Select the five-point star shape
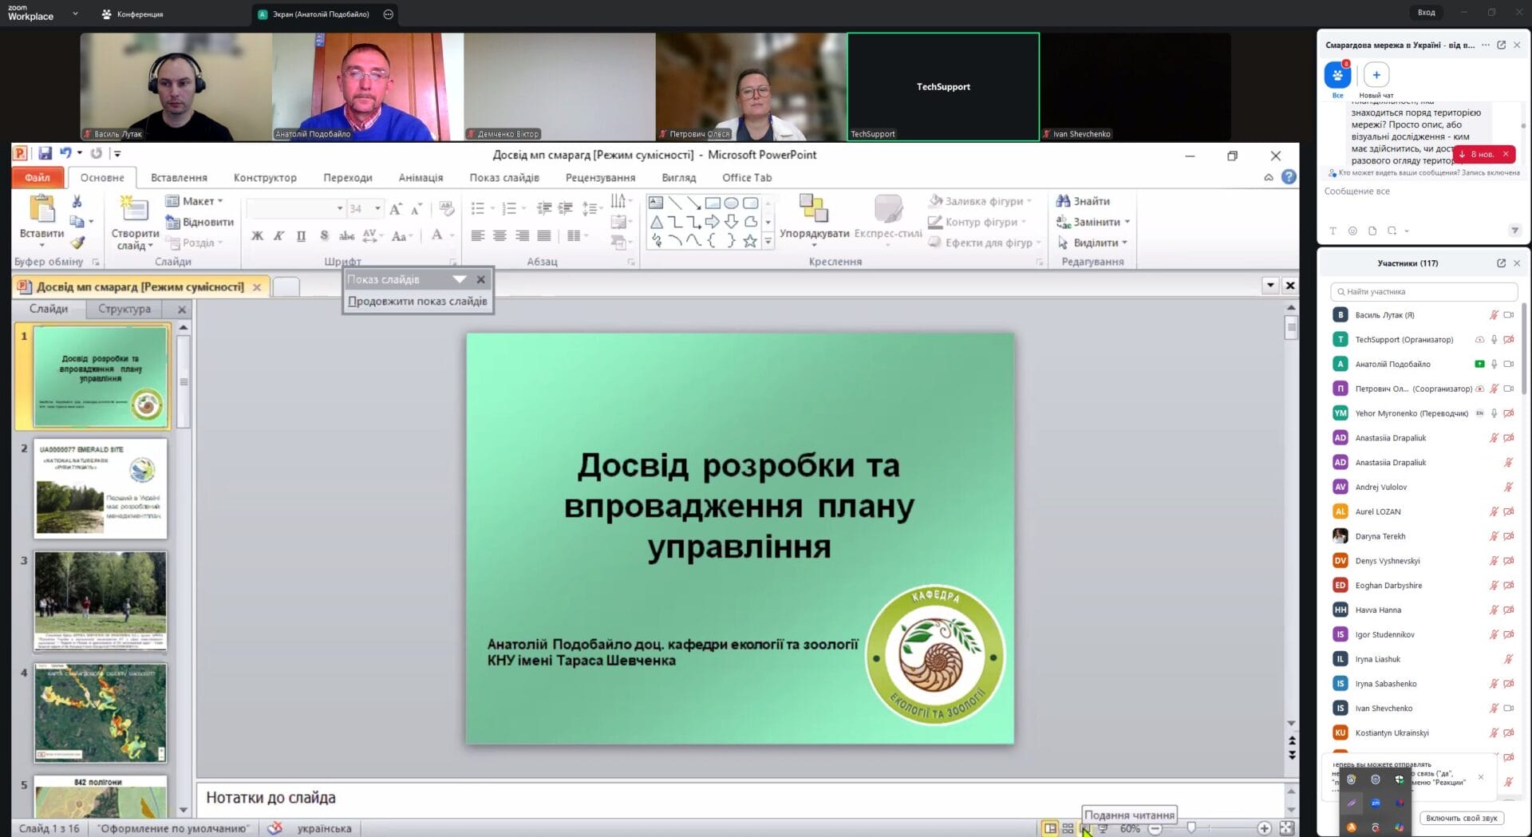Screen dimensions: 1532x837 (x=749, y=241)
